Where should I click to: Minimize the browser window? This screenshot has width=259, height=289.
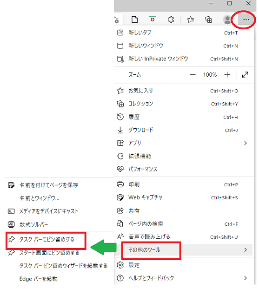(211, 3)
